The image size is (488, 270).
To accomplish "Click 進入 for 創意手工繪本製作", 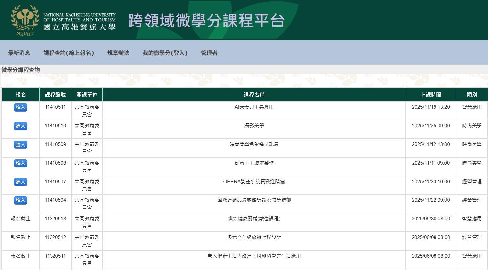I will (21, 163).
